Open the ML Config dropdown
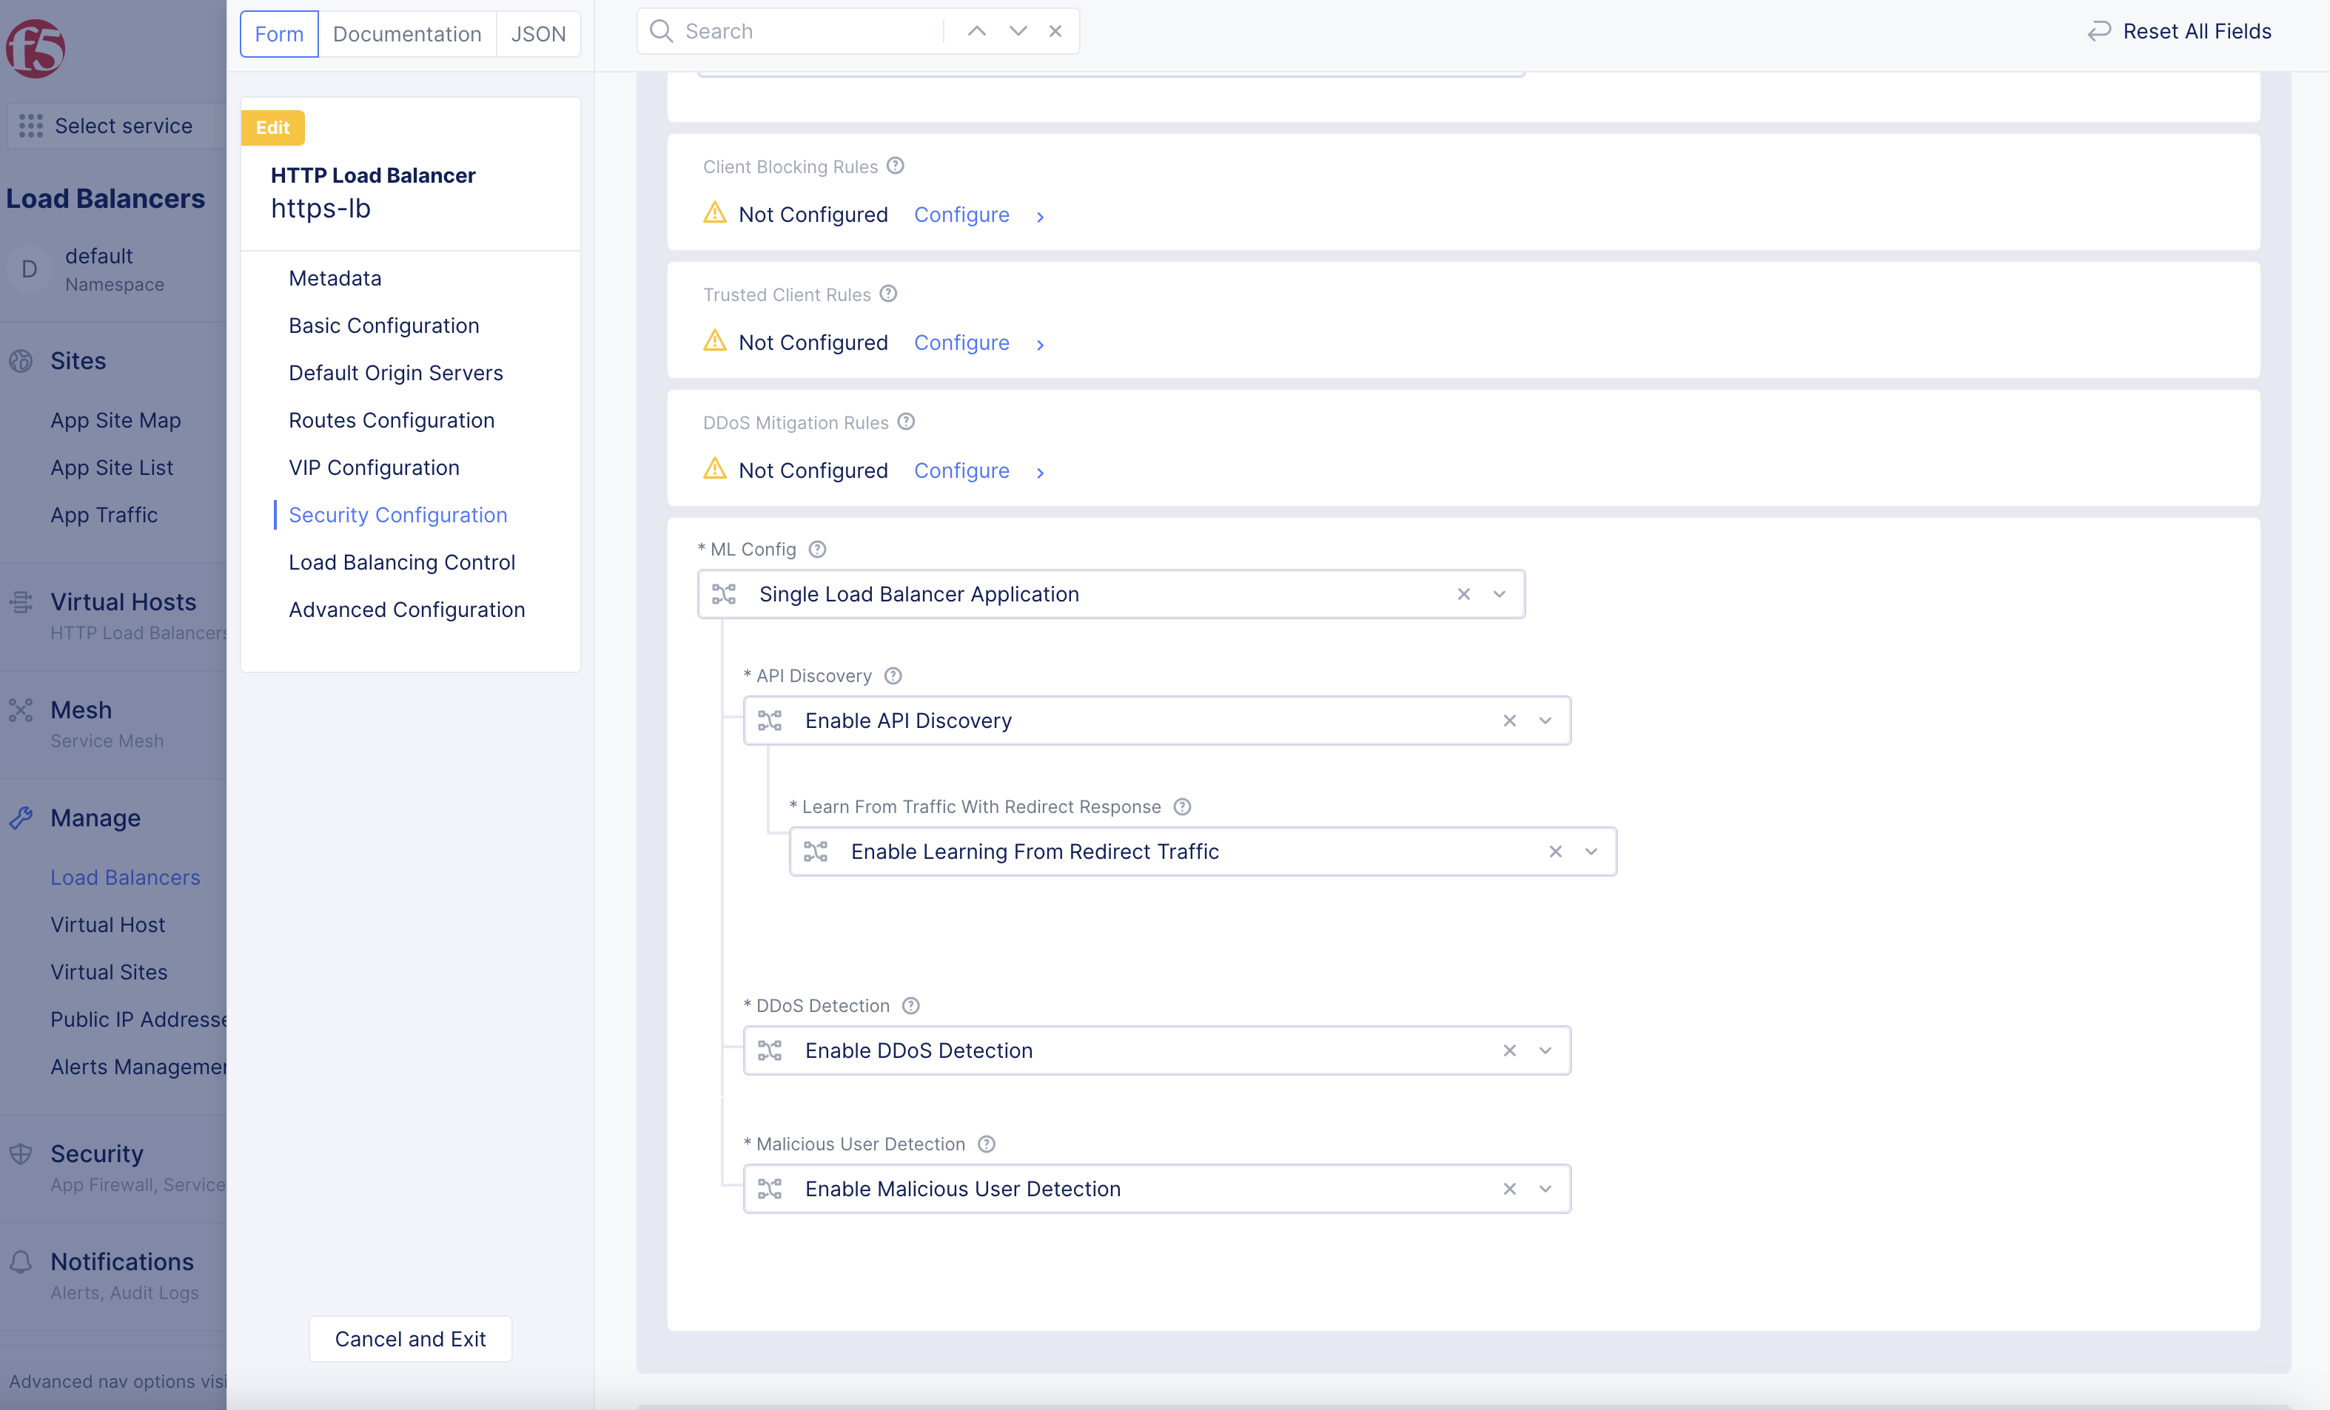Screen dimensions: 2330x1410 1500,595
